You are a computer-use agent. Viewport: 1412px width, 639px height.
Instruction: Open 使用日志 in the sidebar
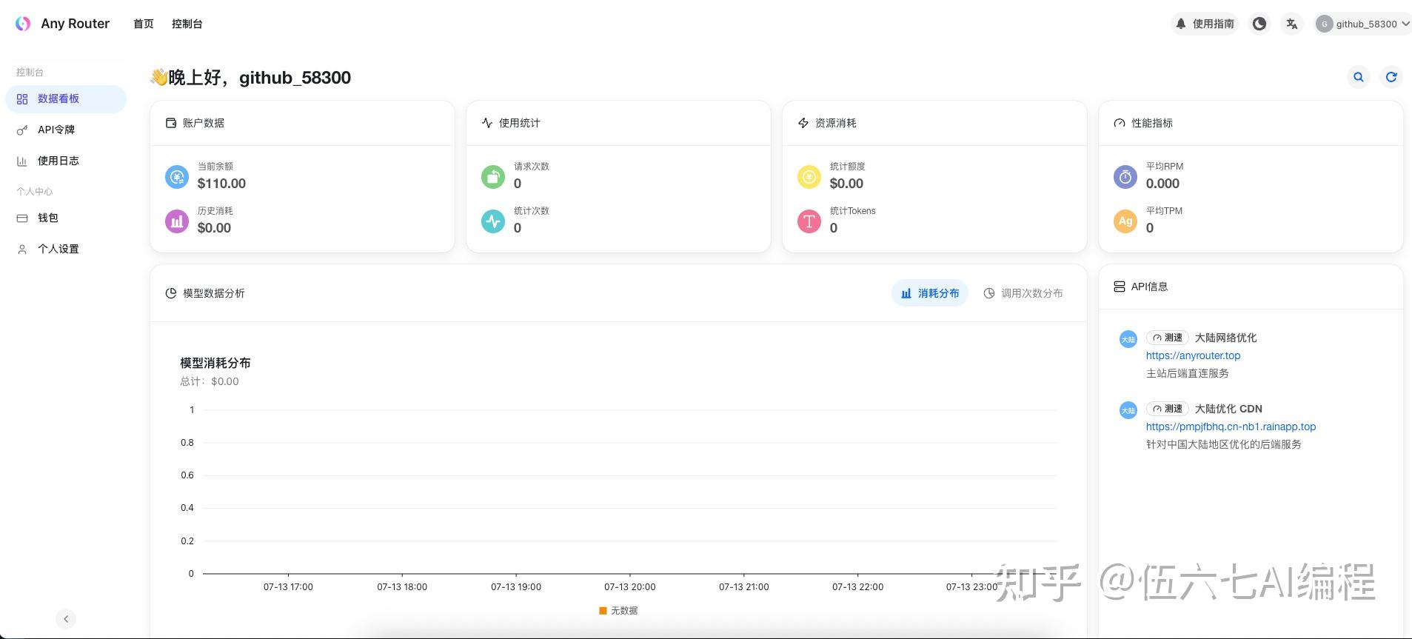pos(66,161)
